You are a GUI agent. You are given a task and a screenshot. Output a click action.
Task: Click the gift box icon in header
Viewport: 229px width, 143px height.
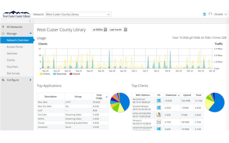pos(204,14)
